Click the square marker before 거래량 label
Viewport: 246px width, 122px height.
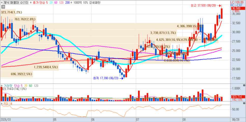click(x=2, y=86)
